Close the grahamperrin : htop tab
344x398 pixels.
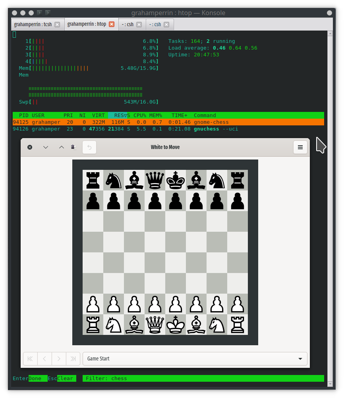pos(112,24)
